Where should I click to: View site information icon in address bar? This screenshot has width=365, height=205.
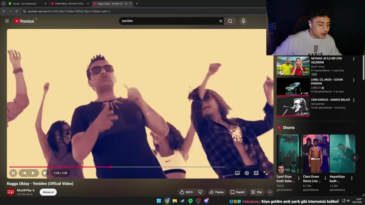tap(24, 11)
